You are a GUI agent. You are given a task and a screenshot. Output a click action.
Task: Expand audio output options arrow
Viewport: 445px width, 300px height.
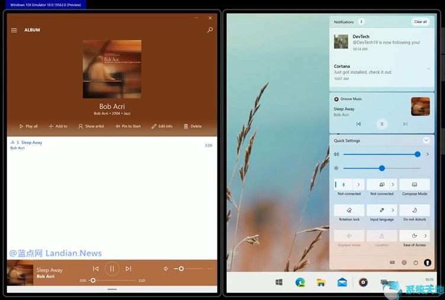428,154
